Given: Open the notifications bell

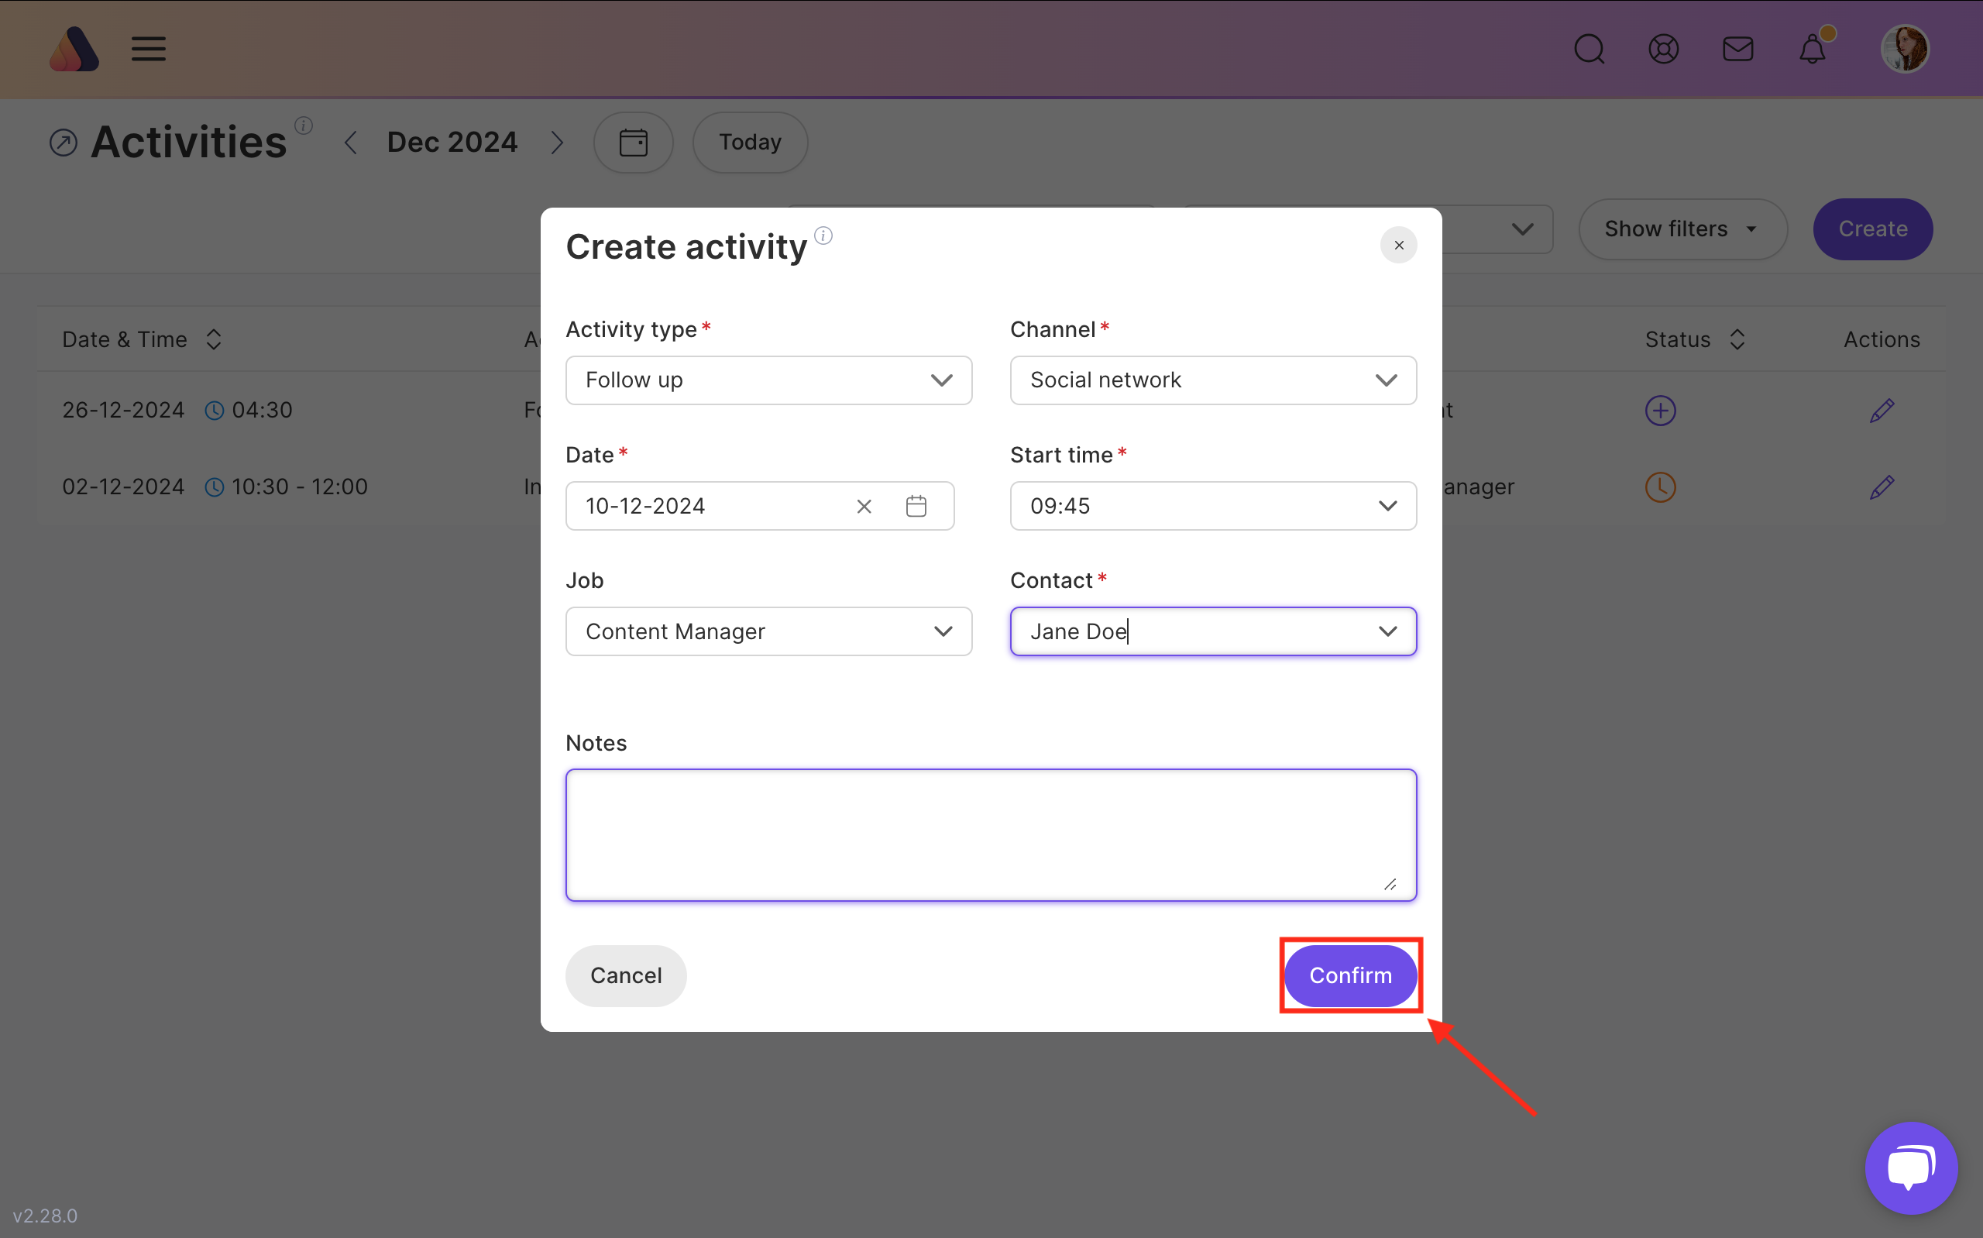Looking at the screenshot, I should point(1812,49).
